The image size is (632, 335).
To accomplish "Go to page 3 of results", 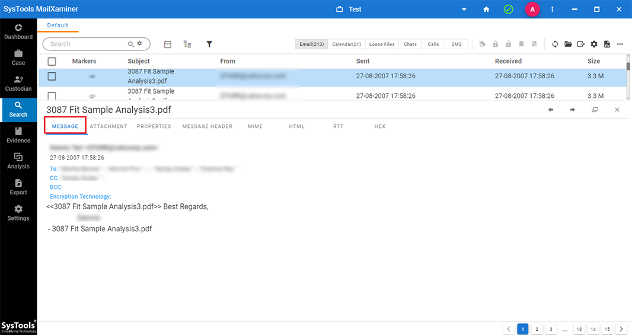I will click(551, 329).
